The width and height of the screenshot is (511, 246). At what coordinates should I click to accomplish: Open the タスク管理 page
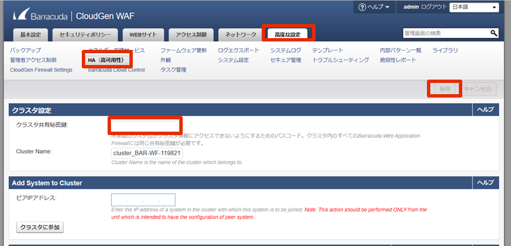(x=173, y=69)
